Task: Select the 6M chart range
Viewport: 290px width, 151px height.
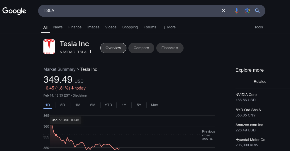Action: click(x=93, y=105)
